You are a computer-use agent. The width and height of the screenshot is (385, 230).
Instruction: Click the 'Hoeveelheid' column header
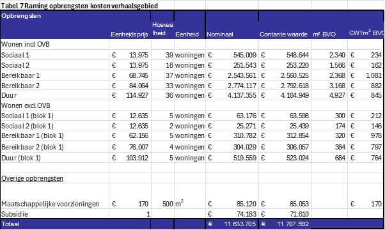pyautogui.click(x=162, y=29)
